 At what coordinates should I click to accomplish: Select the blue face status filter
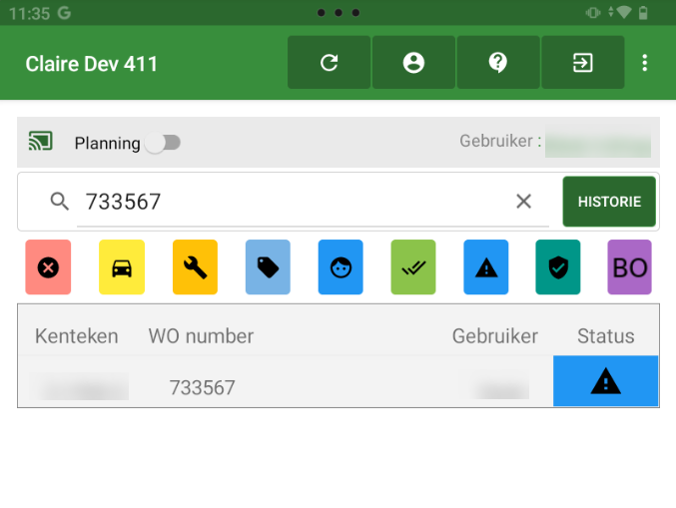tap(340, 267)
